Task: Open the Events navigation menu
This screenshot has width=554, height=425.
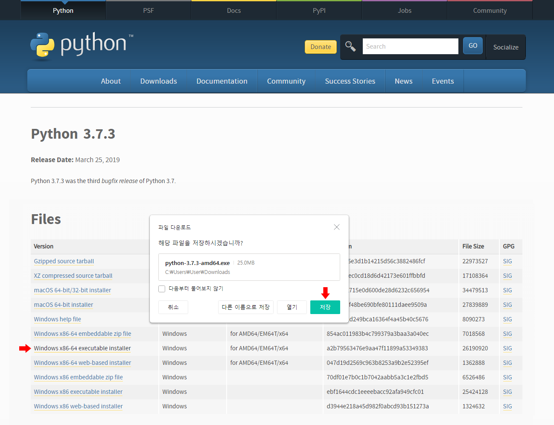Action: (443, 81)
